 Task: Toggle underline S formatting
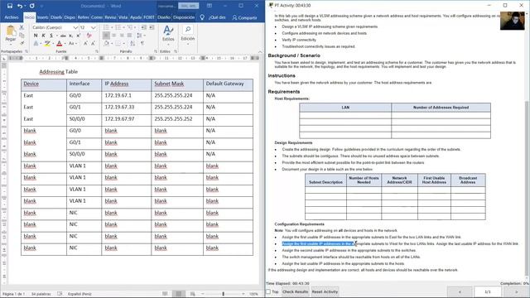51,36
